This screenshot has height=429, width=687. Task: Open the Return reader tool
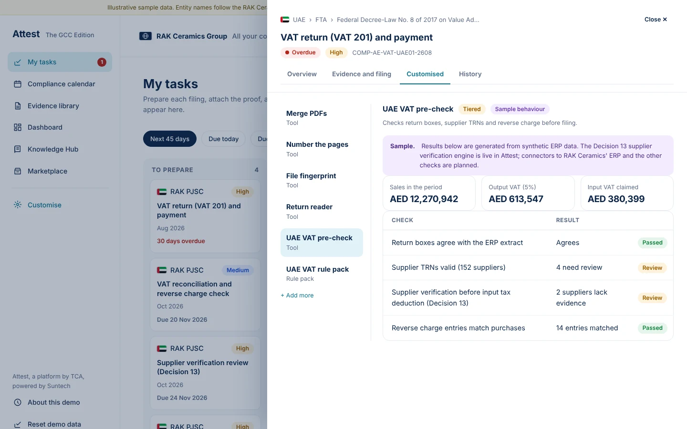pyautogui.click(x=322, y=212)
